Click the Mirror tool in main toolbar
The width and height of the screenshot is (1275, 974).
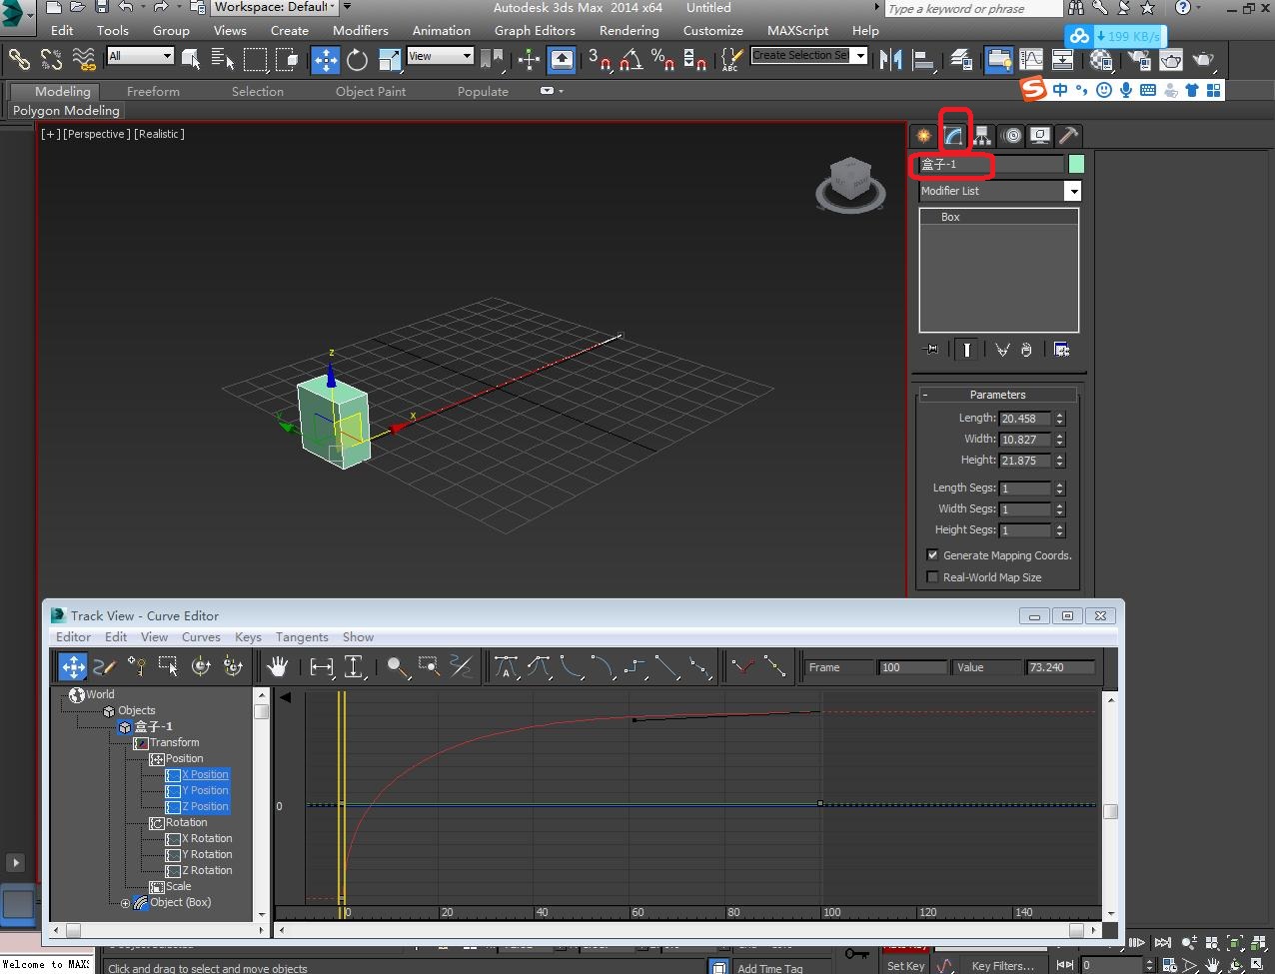tap(890, 60)
